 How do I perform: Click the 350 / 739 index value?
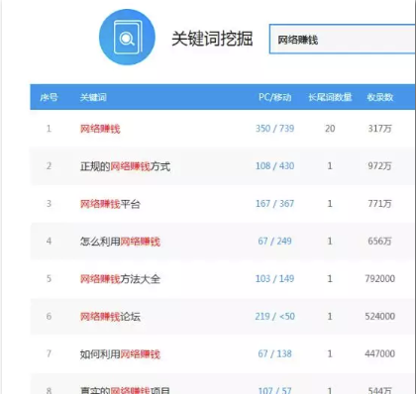coord(274,129)
